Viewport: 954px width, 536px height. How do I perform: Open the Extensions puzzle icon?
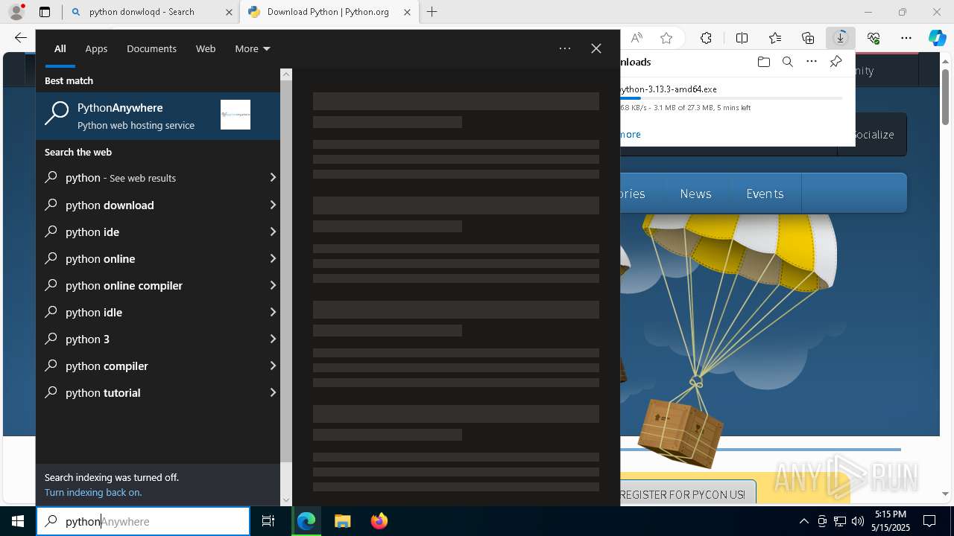pos(706,38)
